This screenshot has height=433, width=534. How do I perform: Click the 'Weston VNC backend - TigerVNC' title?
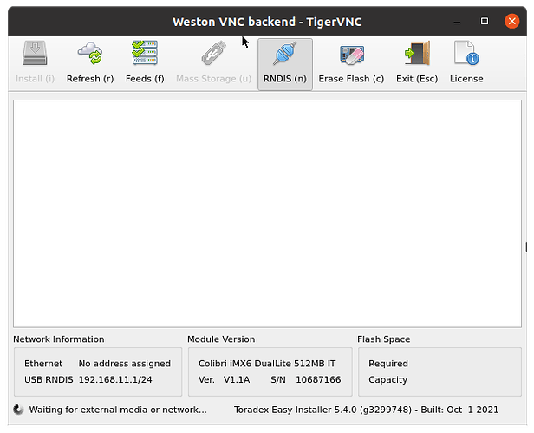point(267,22)
